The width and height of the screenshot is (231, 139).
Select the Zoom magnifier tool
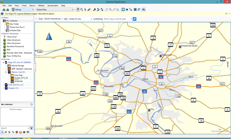tap(81, 10)
